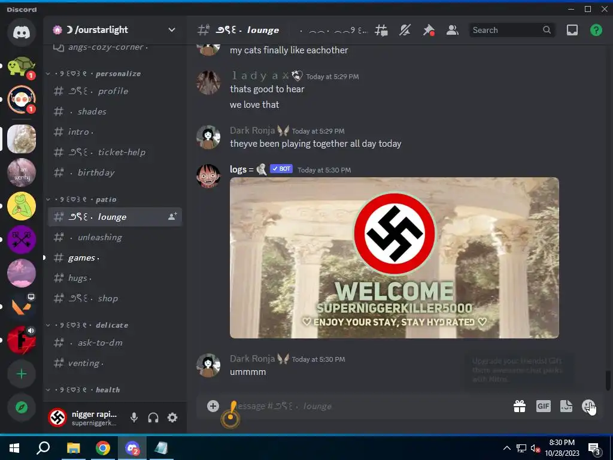Focus the message lounge input field

tap(368, 407)
